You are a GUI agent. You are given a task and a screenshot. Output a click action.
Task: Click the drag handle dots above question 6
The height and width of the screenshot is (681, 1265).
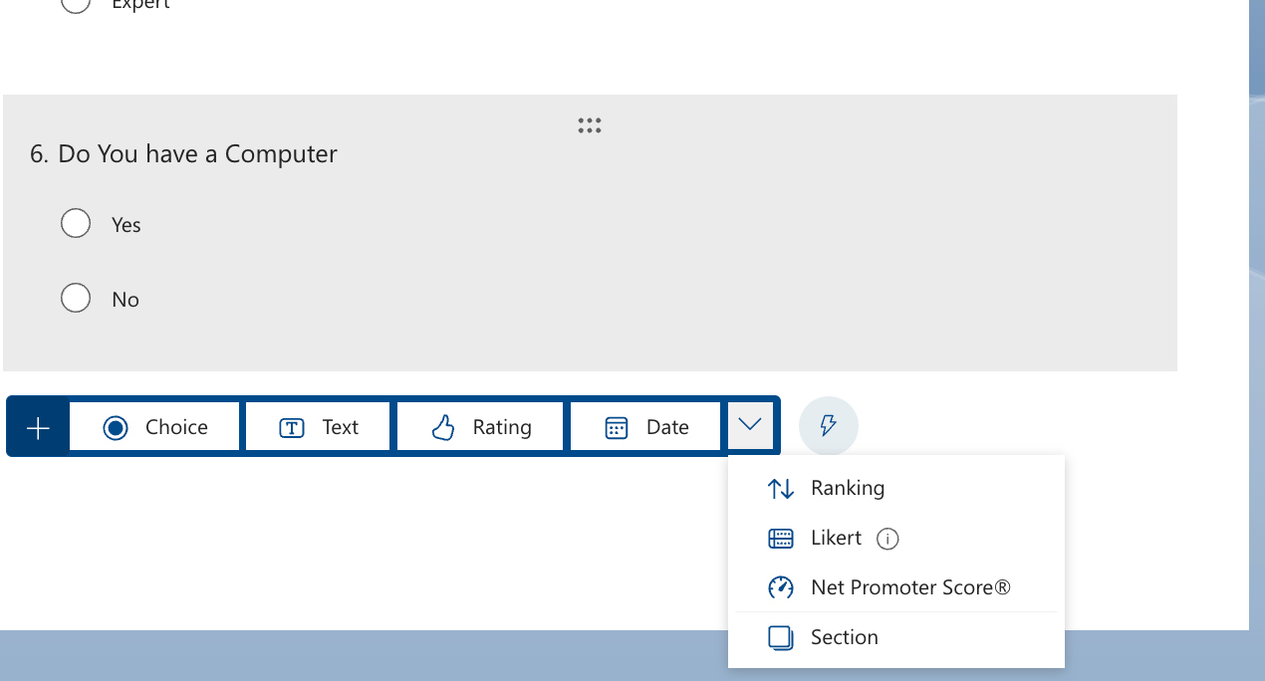pyautogui.click(x=589, y=124)
